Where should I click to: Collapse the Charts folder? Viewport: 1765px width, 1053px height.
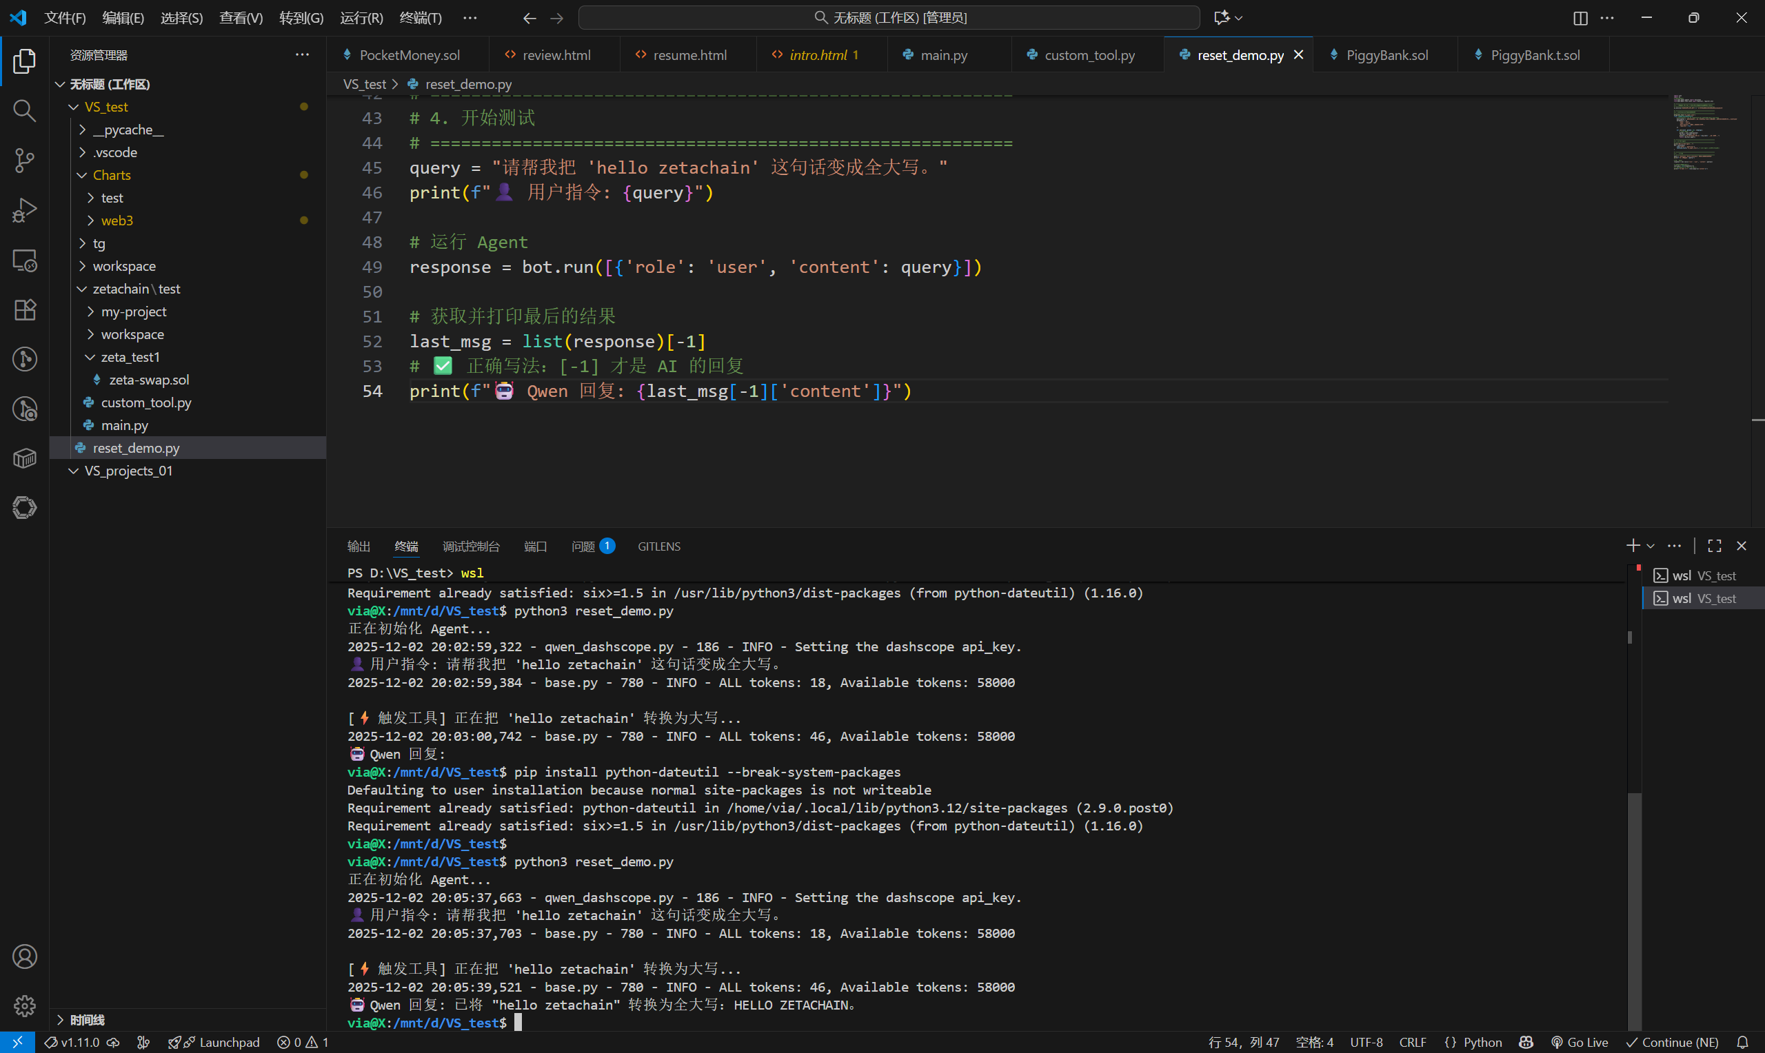click(x=188, y=174)
